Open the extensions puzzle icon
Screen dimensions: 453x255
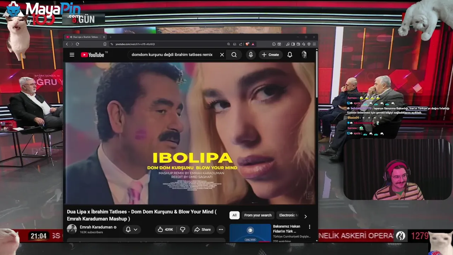(274, 44)
